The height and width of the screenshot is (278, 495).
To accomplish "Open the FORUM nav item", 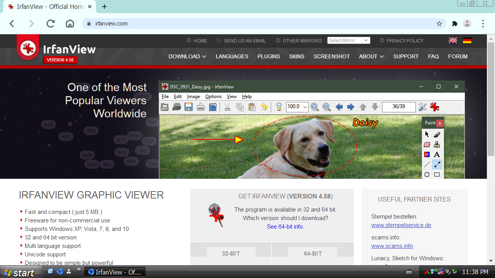I will point(458,56).
